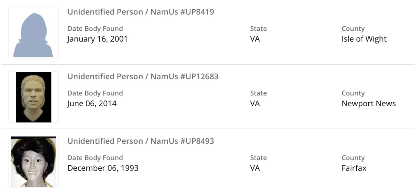Image resolution: width=415 pixels, height=191 pixels.
Task: Open the clay facial reconstruction thumbnail for UP12683
Action: (34, 97)
